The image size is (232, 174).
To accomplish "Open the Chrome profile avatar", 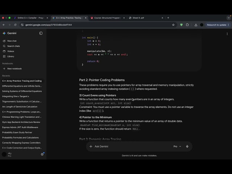I will [x=202, y=25].
